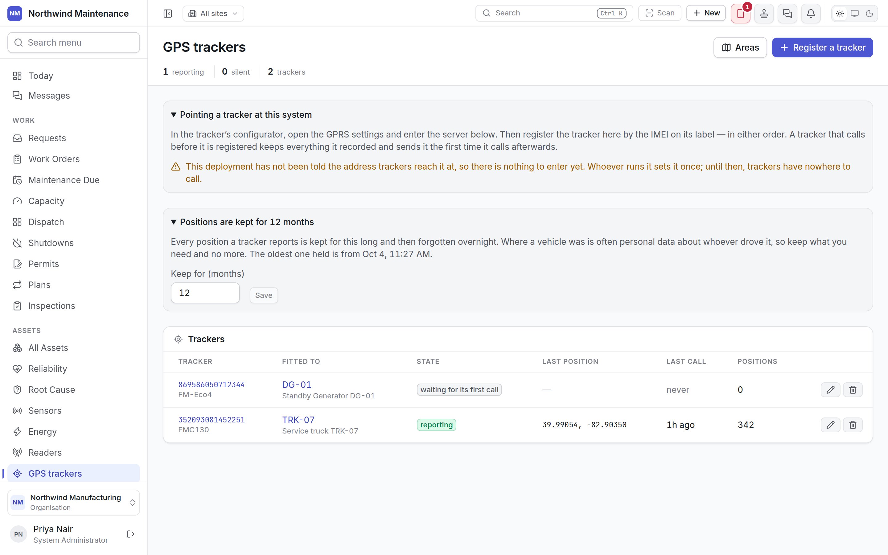This screenshot has width=888, height=555.
Task: Edit tracker 352093081452251 with the pencil icon
Action: point(830,425)
